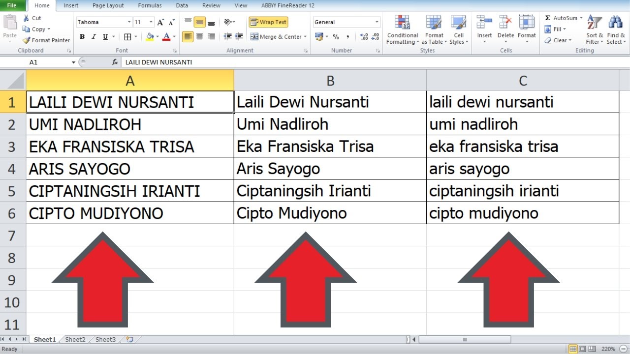Viewport: 630px width, 354px height.
Task: Open the General number format dropdown
Action: point(377,22)
